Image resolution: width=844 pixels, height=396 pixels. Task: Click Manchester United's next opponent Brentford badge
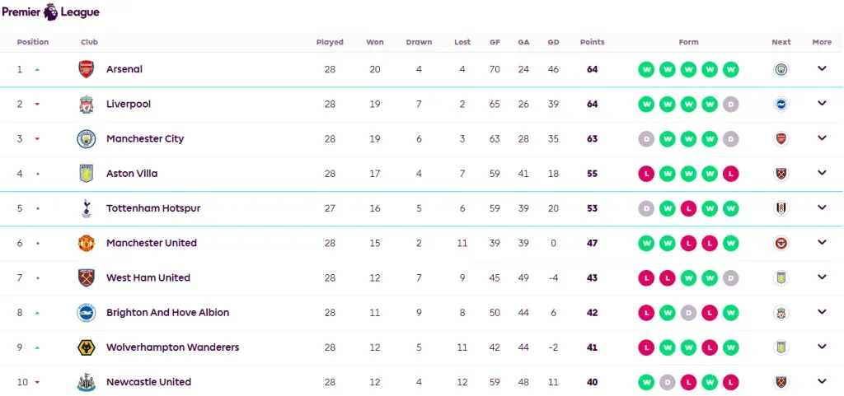coord(781,244)
